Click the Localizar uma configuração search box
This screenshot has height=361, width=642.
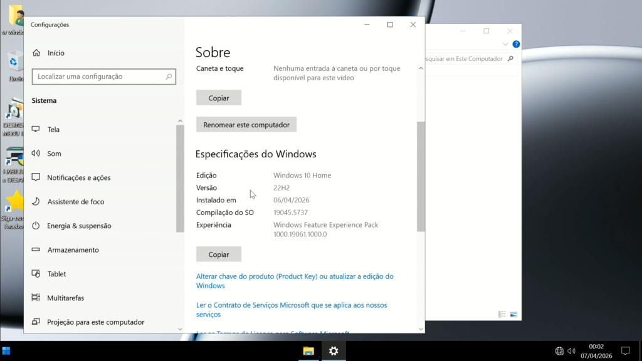point(99,76)
